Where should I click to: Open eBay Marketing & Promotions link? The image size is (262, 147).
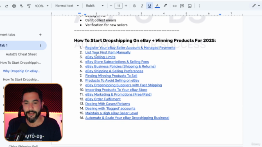118,94
